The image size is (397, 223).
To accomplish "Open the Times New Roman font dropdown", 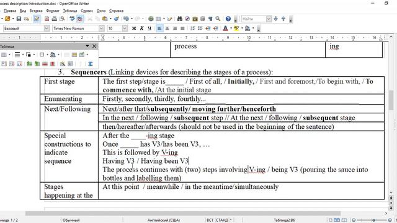I will tap(102, 28).
